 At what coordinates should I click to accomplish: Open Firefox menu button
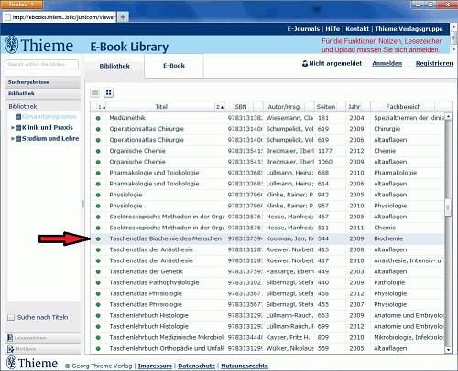click(21, 5)
